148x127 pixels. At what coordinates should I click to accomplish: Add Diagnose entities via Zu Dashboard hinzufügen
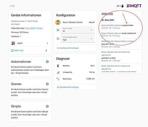point(68,87)
